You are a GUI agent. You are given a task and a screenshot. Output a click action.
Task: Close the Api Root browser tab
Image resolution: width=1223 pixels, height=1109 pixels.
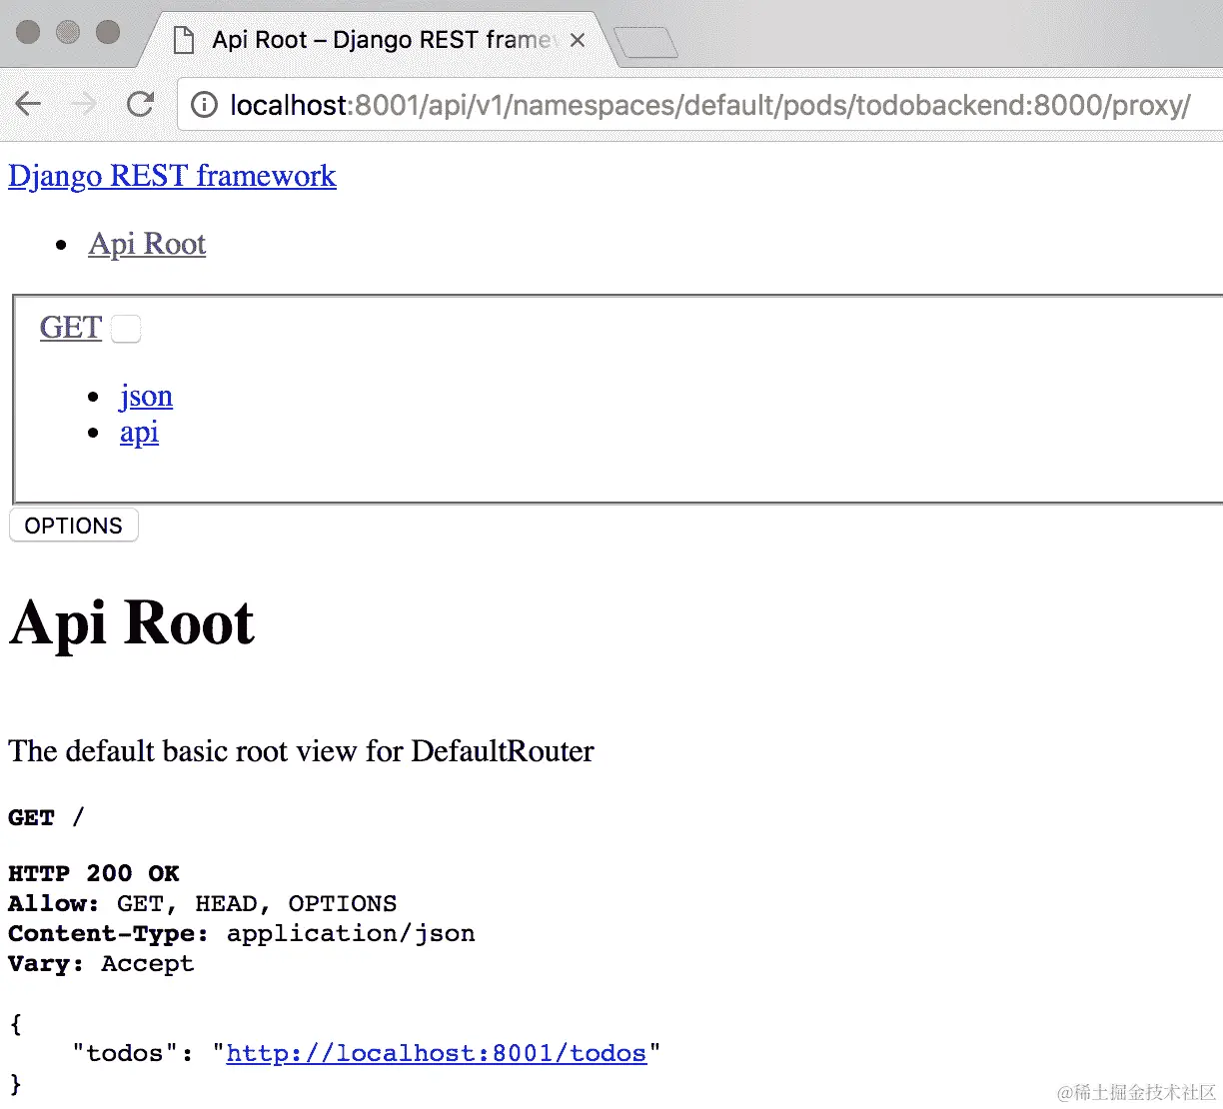click(x=578, y=40)
